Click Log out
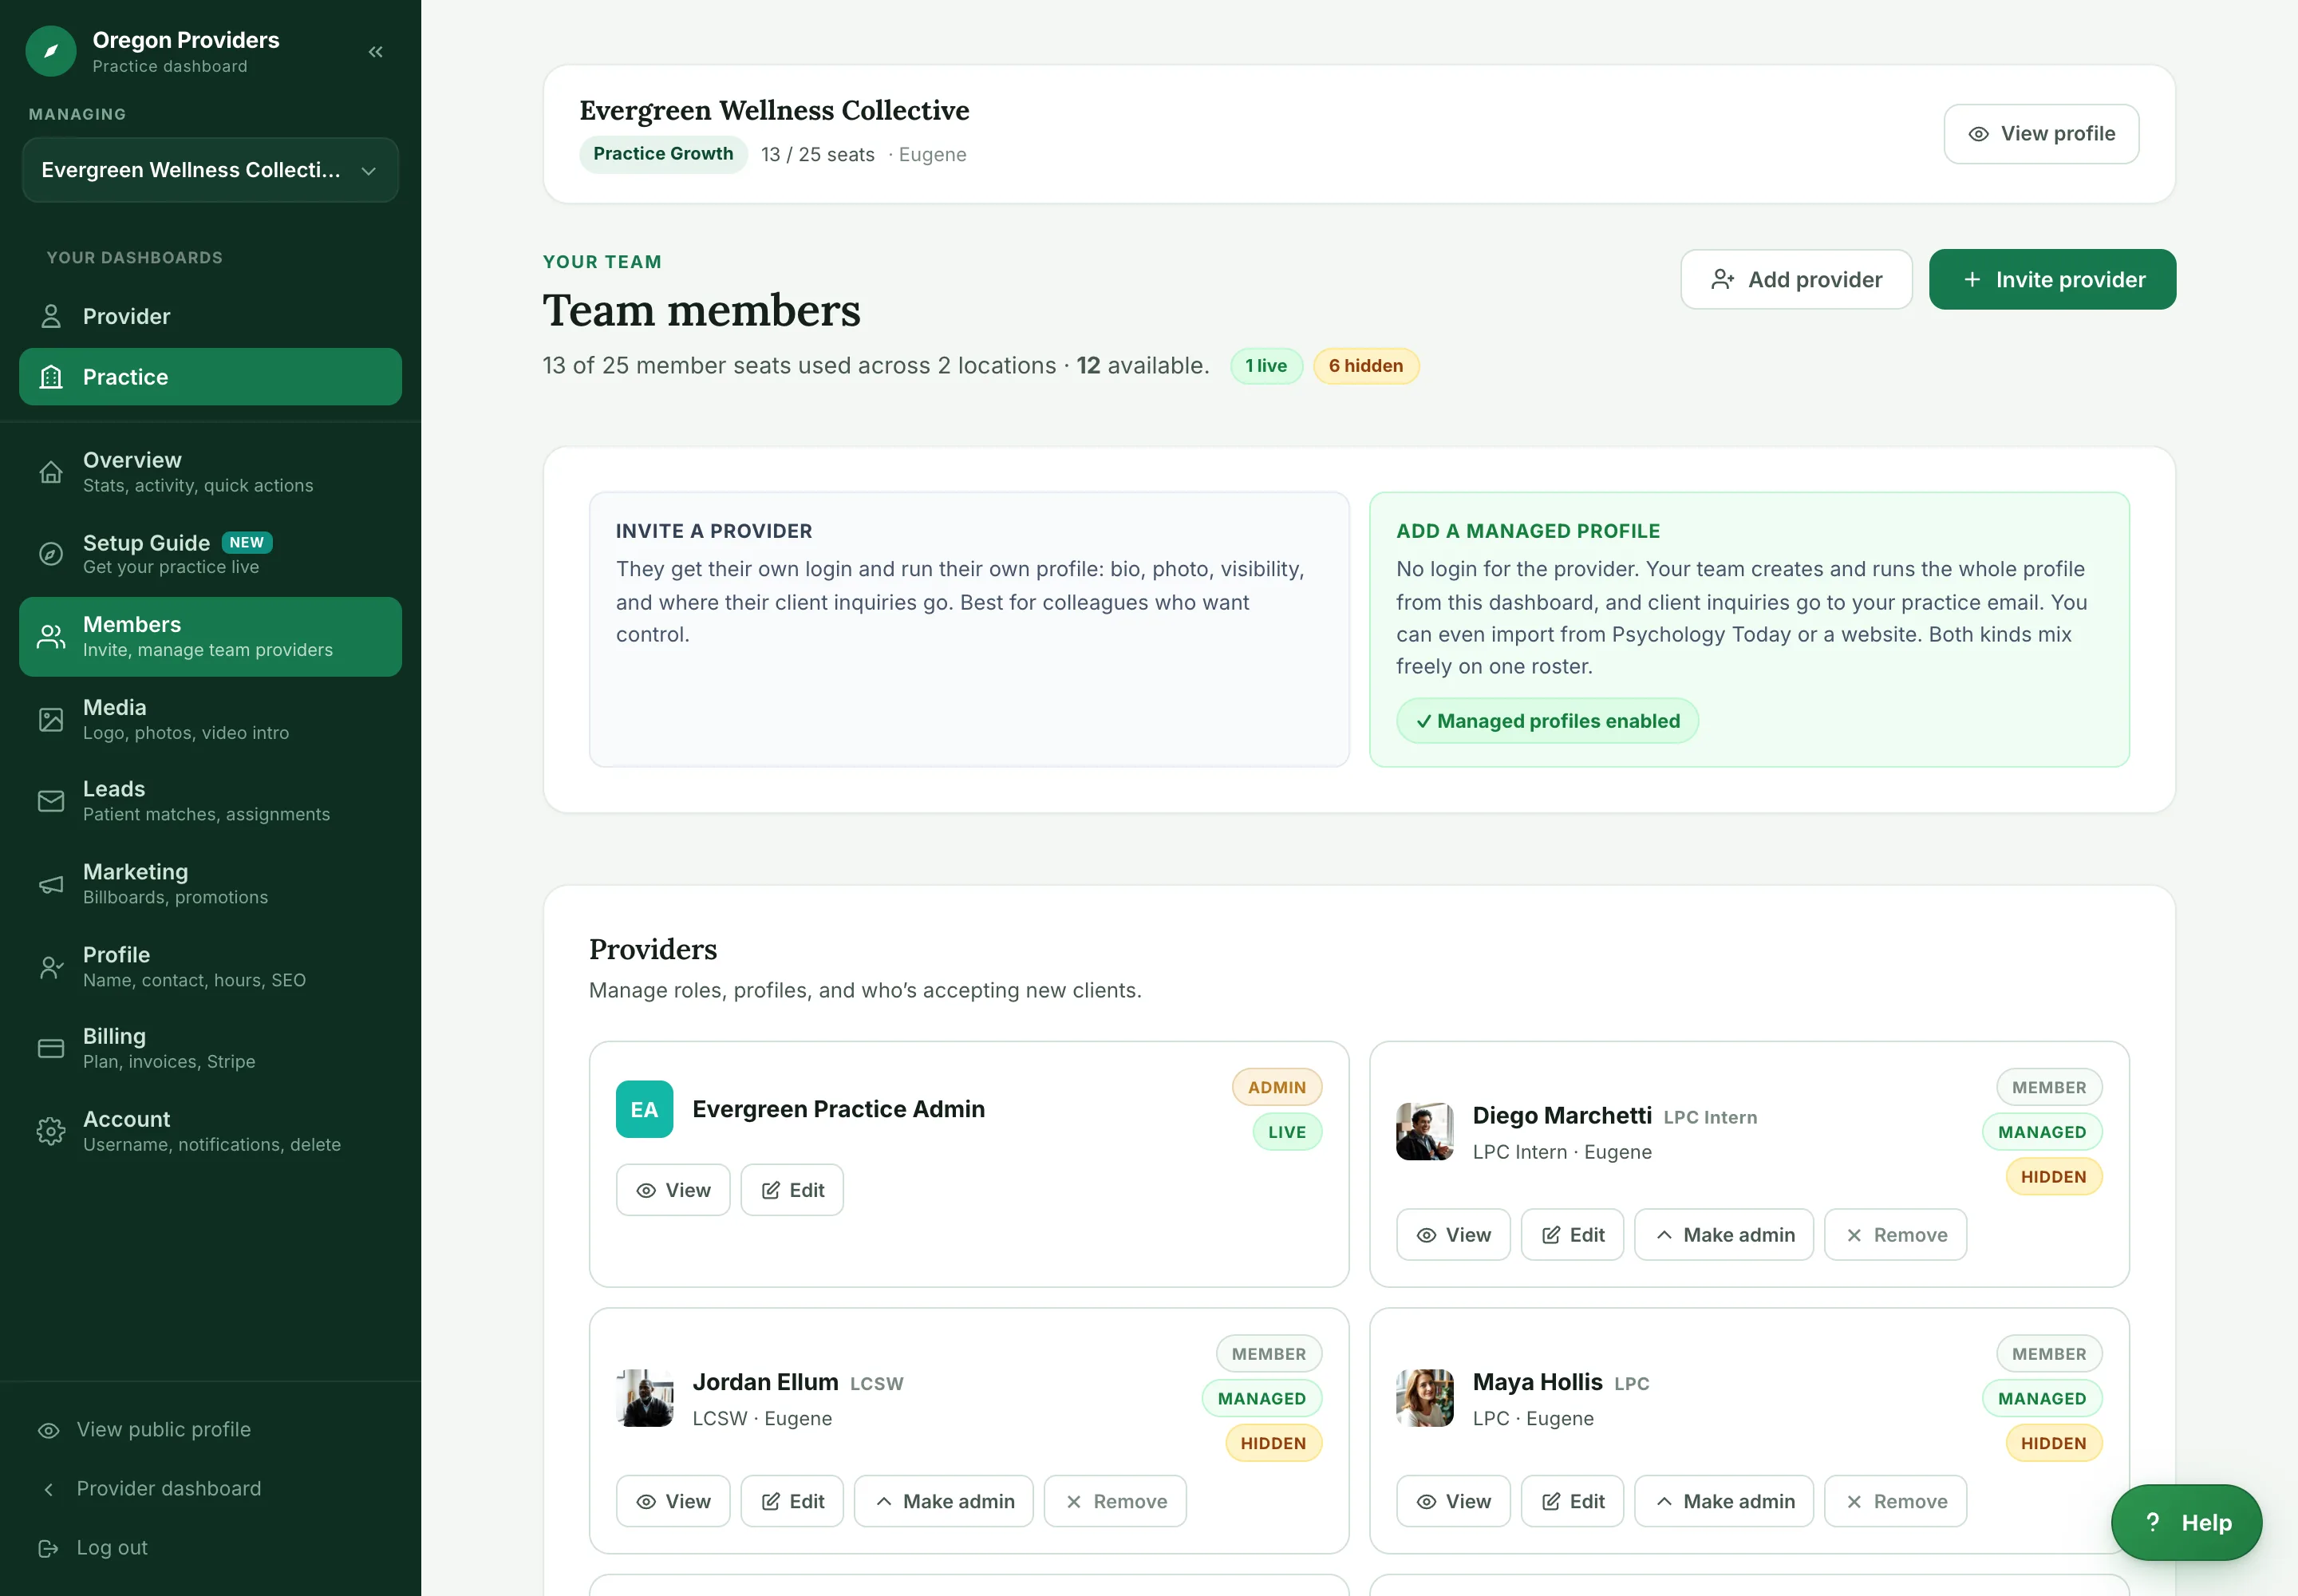This screenshot has height=1596, width=2298. coord(92,1548)
